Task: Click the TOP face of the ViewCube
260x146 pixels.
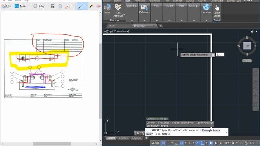Action: (x=247, y=46)
